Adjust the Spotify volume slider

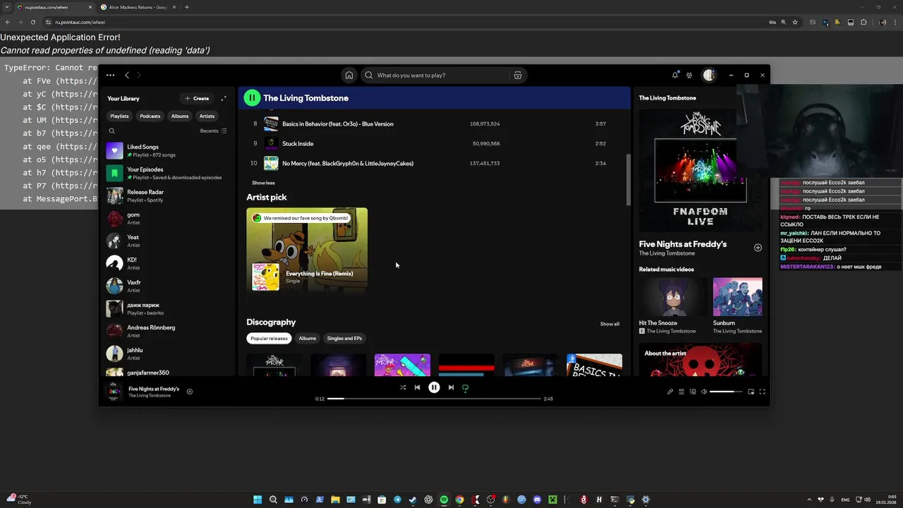tap(726, 392)
